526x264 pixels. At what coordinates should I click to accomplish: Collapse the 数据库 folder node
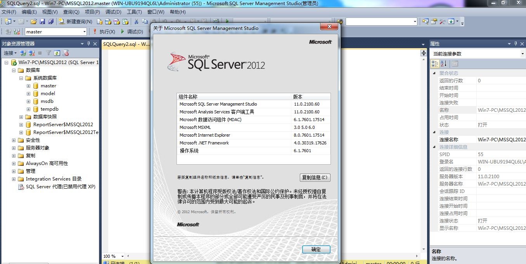click(x=14, y=70)
